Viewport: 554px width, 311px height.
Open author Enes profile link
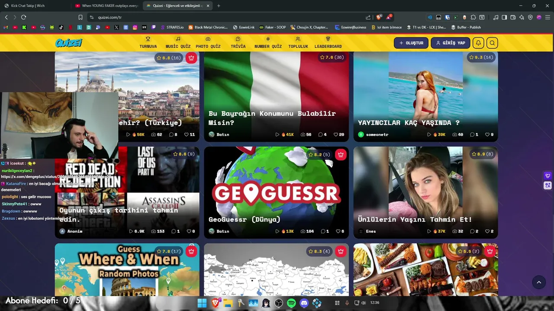[x=367, y=231]
